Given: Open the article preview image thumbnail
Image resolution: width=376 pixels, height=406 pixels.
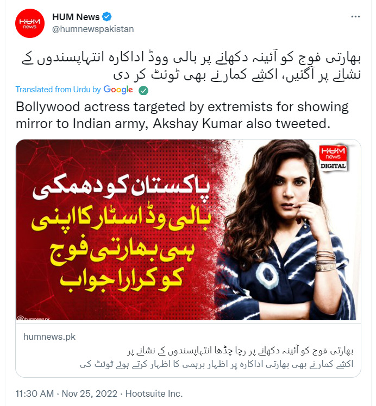Looking at the screenshot, I should tap(189, 230).
